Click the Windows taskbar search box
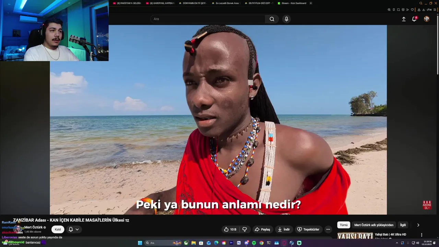 (163, 243)
